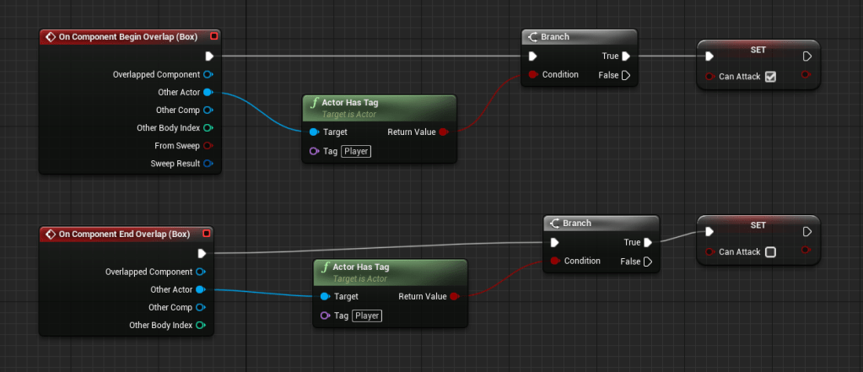Check the Can Attack checkbox in lower SET node

(x=769, y=251)
